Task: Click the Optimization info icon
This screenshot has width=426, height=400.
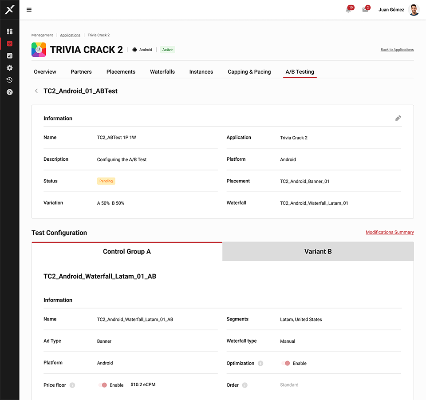Action: [x=260, y=363]
